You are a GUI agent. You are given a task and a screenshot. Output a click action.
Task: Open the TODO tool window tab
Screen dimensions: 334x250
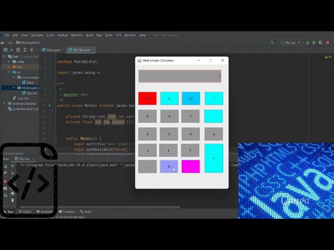pos(25,212)
